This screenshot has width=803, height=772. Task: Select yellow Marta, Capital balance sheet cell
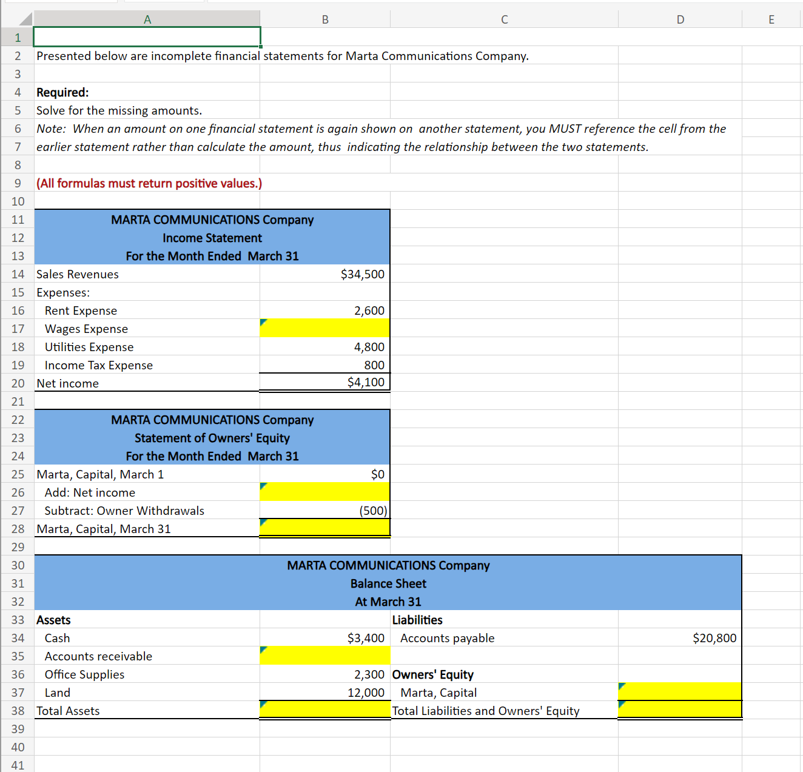[x=680, y=691]
